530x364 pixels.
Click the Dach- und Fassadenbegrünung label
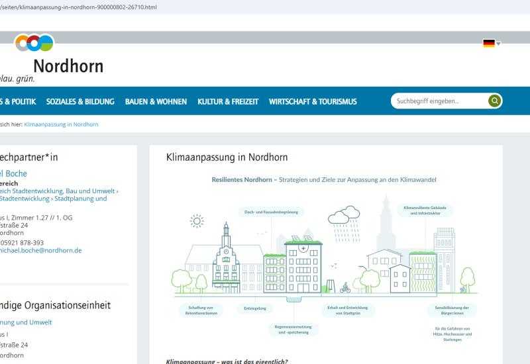270,212
